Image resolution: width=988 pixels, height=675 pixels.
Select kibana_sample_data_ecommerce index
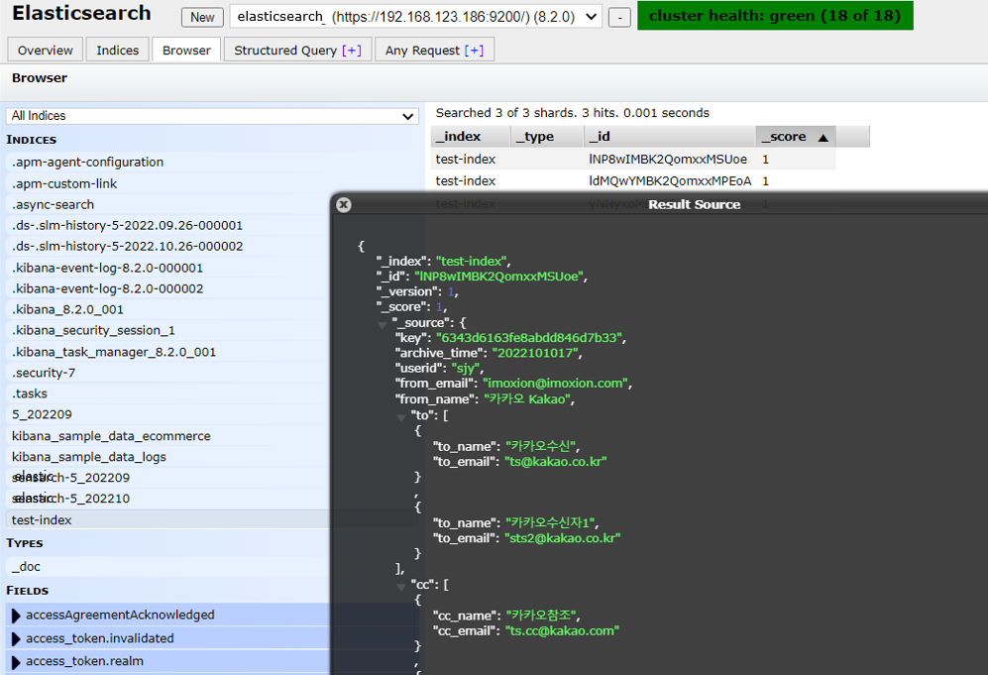click(x=167, y=435)
